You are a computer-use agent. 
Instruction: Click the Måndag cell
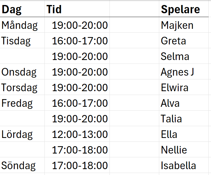tap(20, 25)
